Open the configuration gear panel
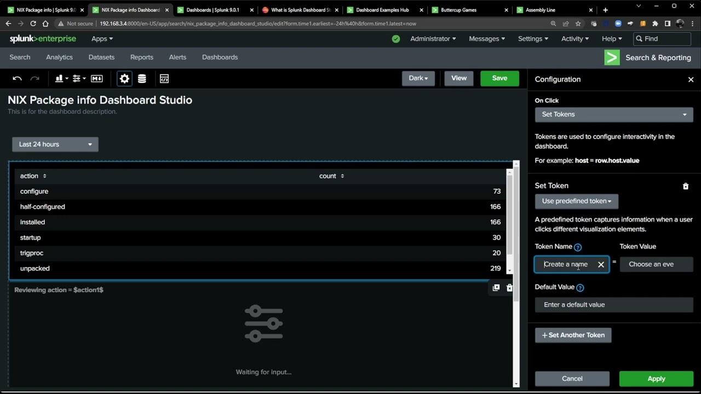 coord(124,79)
